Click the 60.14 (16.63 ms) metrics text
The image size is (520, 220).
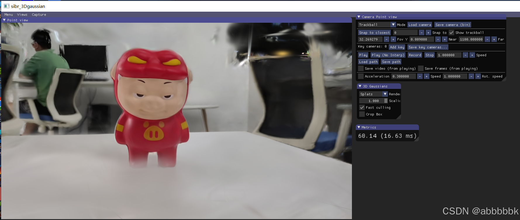[387, 136]
